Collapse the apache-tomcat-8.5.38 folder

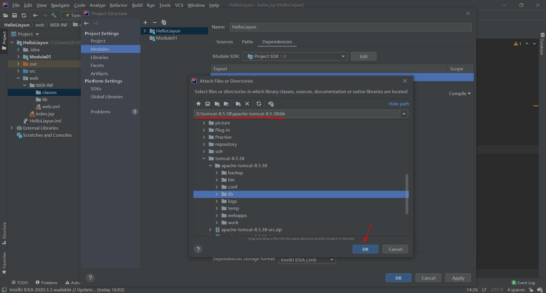tap(210, 166)
